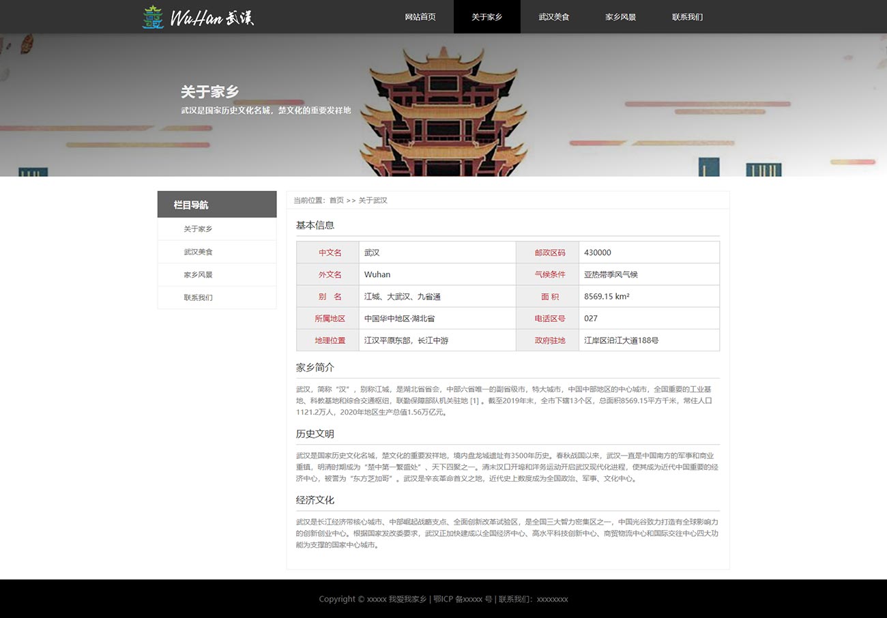Choose 家乡风景 in the sidebar navigation
This screenshot has width=887, height=618.
[198, 275]
